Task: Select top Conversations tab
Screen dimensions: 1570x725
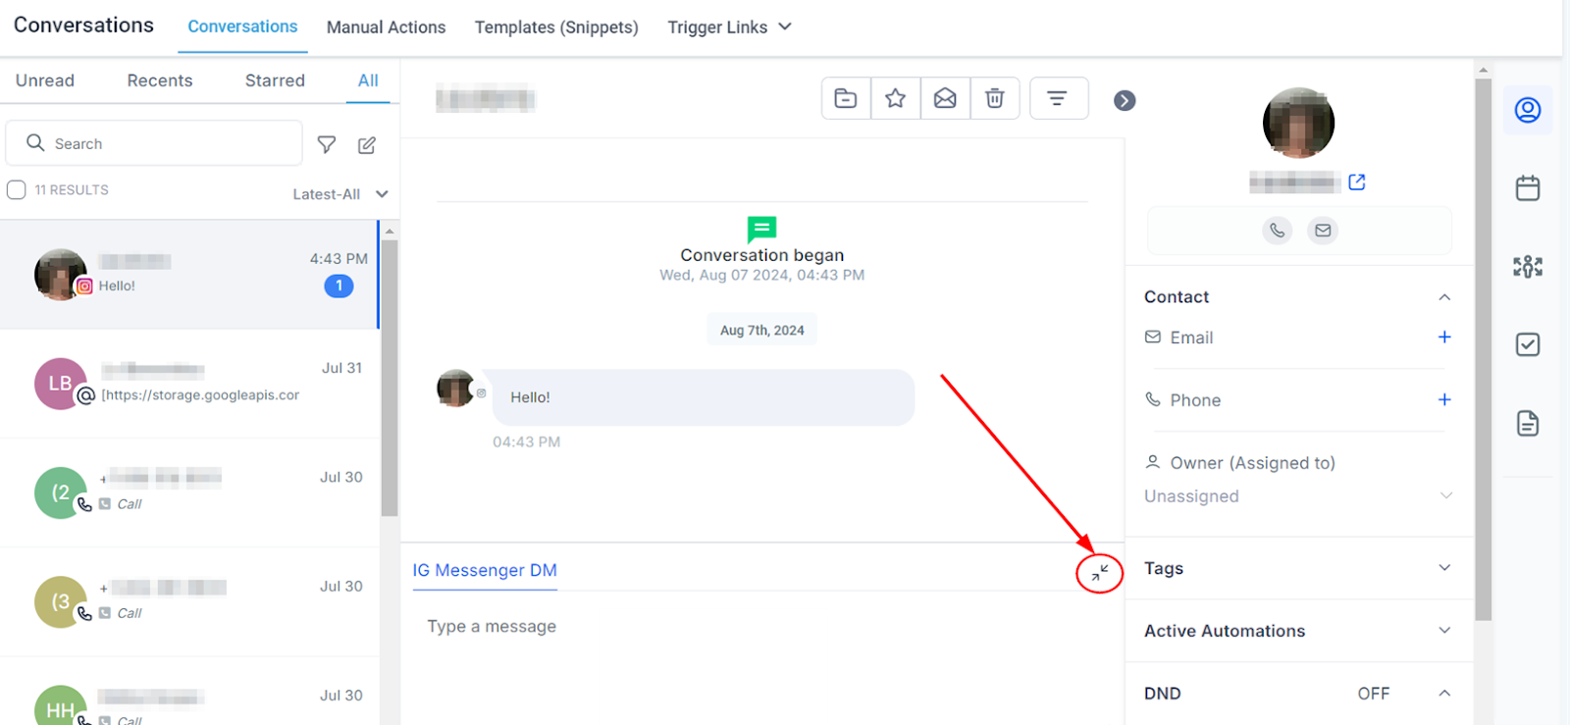Action: (x=242, y=26)
